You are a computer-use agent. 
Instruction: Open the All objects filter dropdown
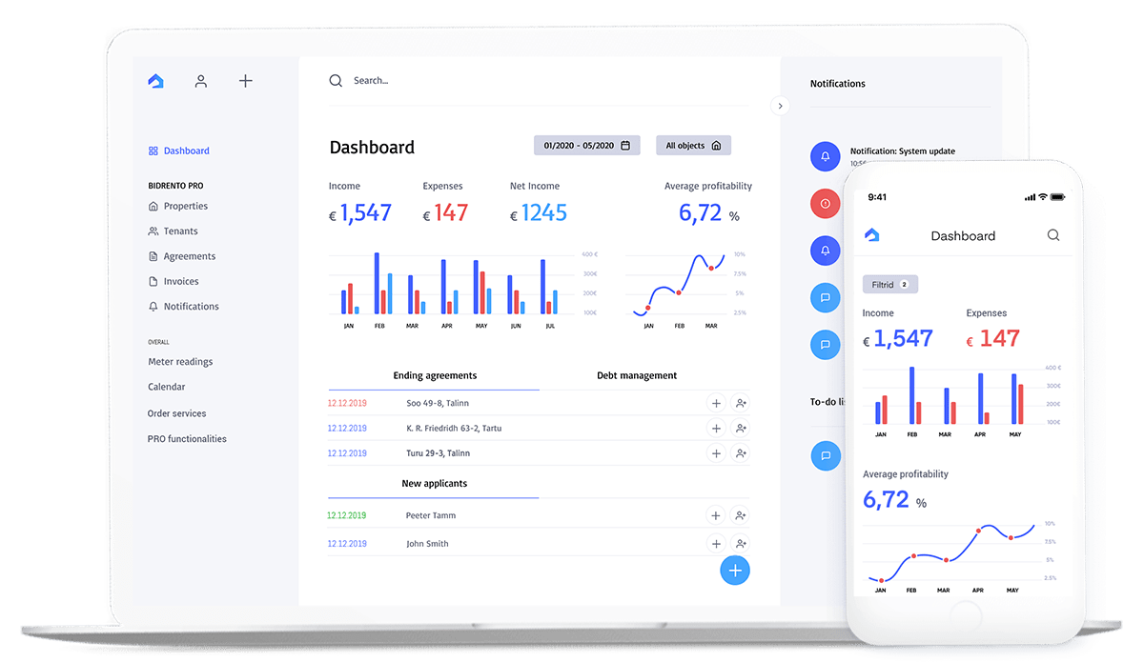click(692, 145)
